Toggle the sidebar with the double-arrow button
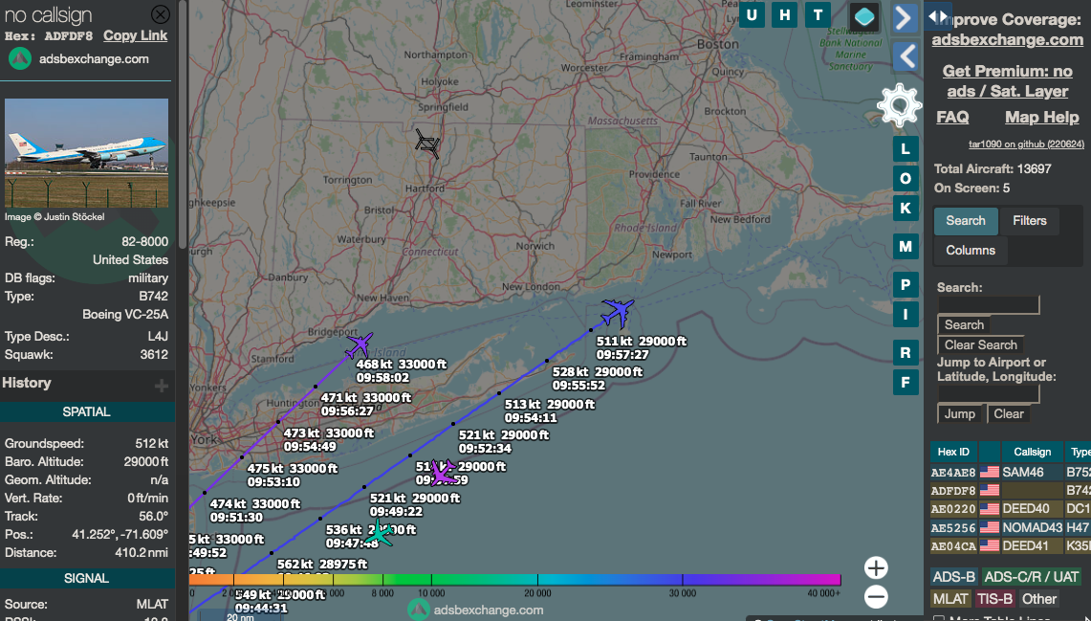The width and height of the screenshot is (1091, 621). [937, 15]
